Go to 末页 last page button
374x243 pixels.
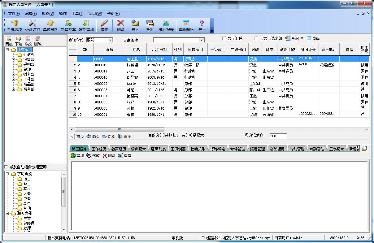(x=125, y=137)
